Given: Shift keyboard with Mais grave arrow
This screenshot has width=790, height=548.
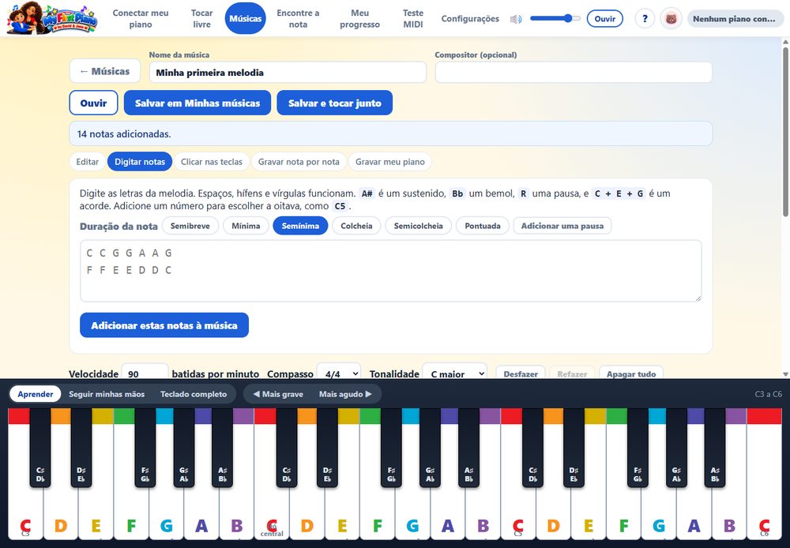Looking at the screenshot, I should click(x=278, y=394).
